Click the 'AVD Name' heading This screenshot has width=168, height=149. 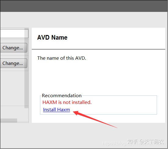(52, 37)
